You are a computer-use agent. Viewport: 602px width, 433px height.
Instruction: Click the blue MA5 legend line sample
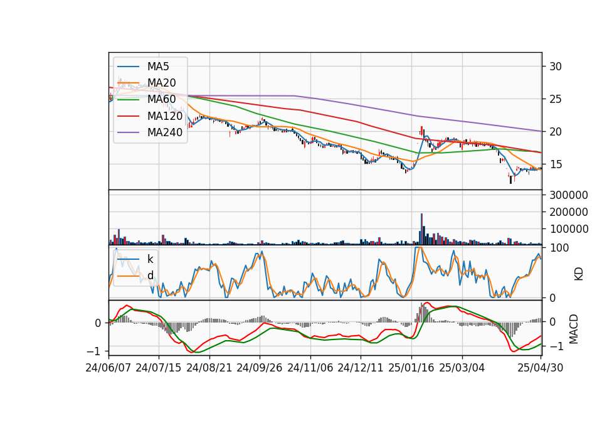pos(129,67)
